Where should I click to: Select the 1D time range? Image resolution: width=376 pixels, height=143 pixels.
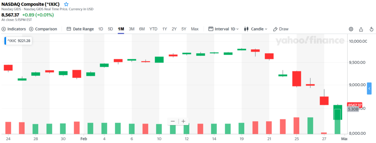coord(101,29)
